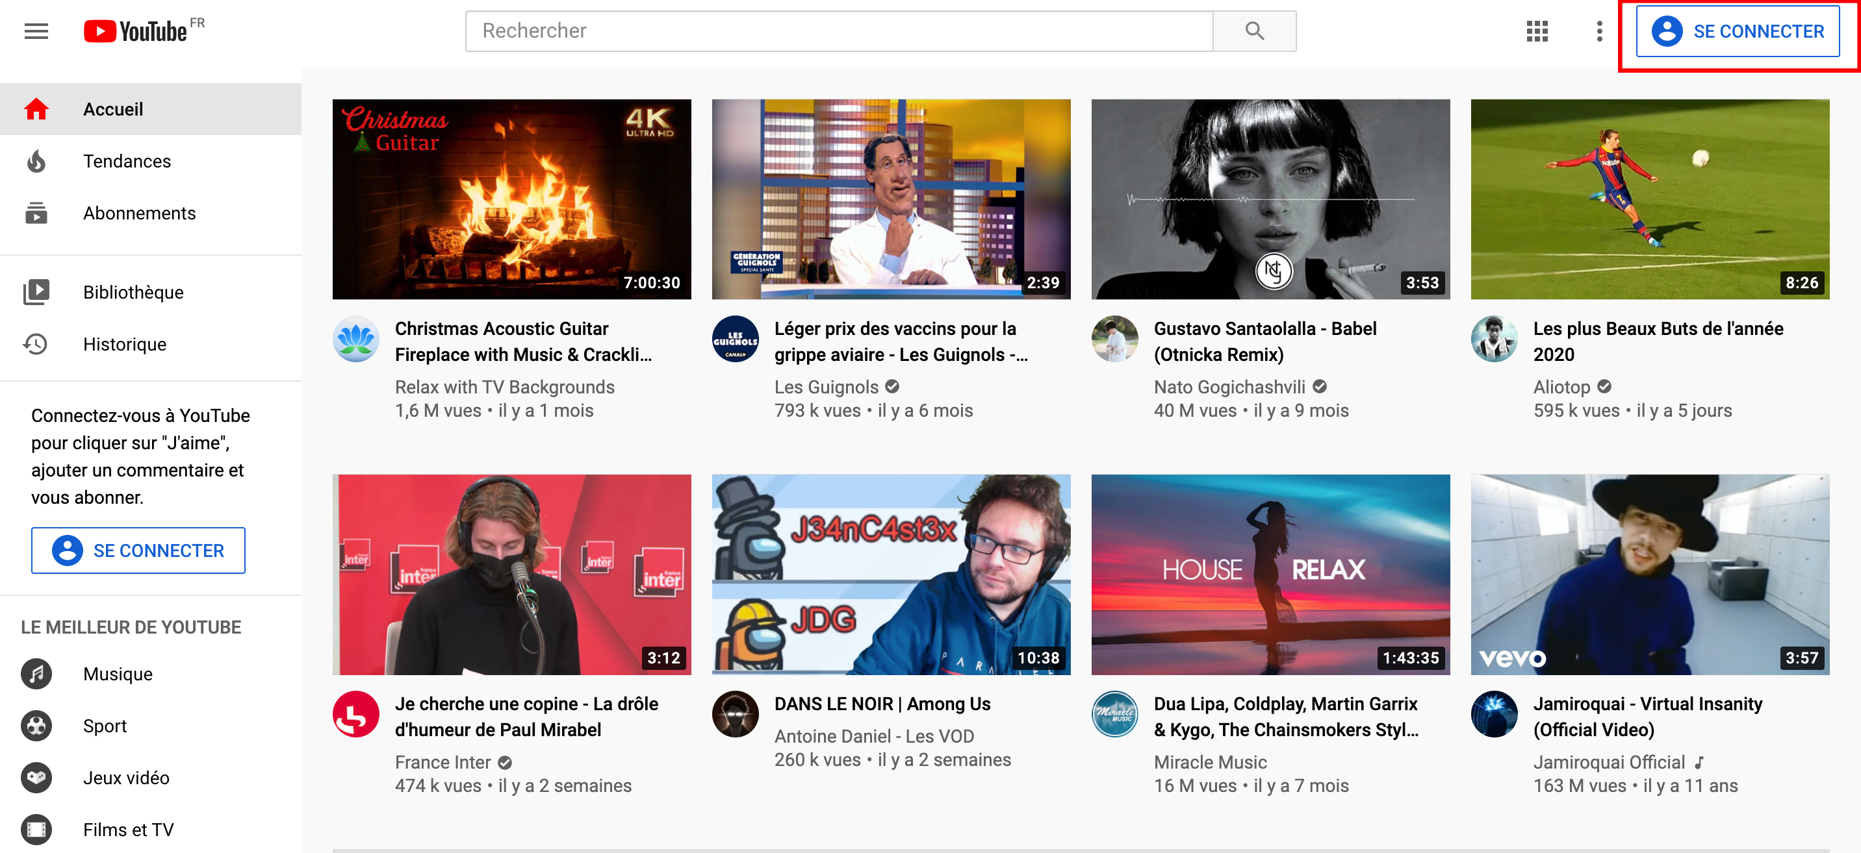Open Christmas Acoustic Guitar Fireplace video title
Image resolution: width=1861 pixels, height=853 pixels.
point(523,341)
